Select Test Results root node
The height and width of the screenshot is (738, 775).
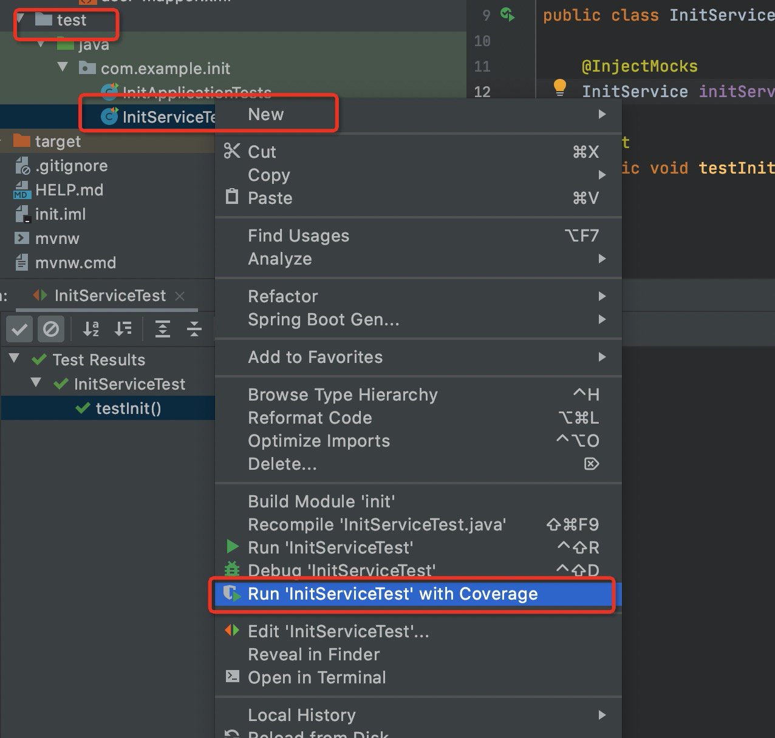99,360
